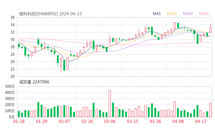215x128 pixels.
Task: Click the 04-17 date axis label
Action: [x=201, y=121]
